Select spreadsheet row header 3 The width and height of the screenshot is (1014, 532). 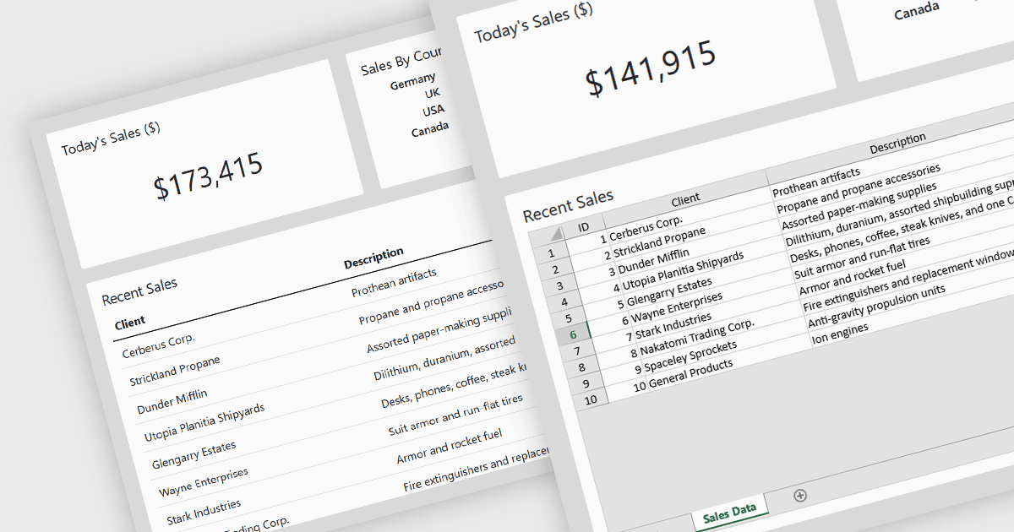pos(561,285)
